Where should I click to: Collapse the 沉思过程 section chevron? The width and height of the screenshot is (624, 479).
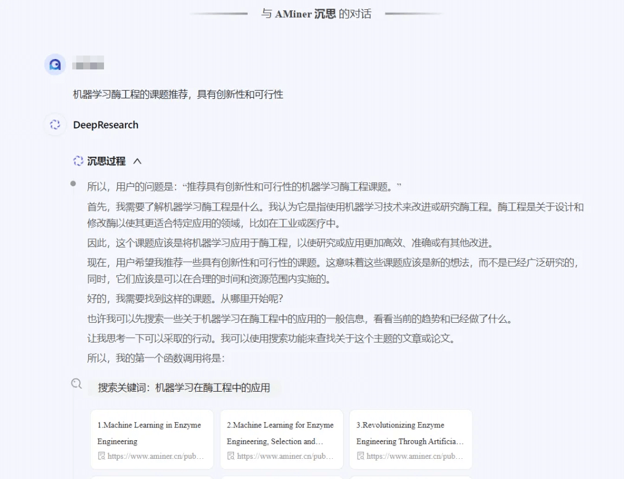click(138, 161)
